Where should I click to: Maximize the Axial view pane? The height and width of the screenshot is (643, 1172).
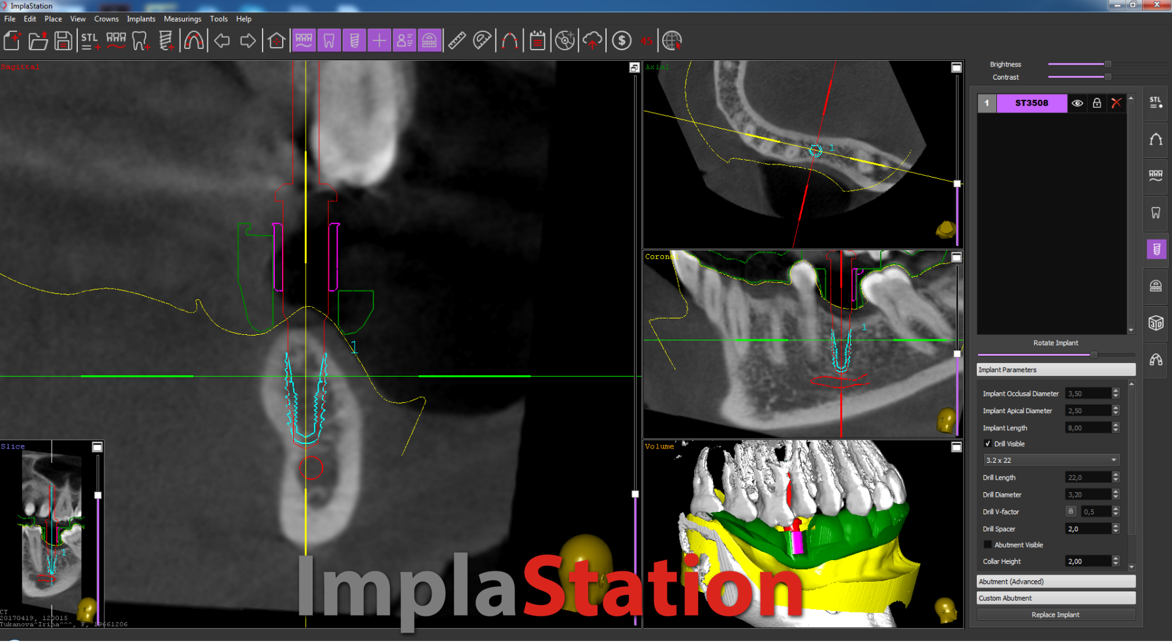957,67
